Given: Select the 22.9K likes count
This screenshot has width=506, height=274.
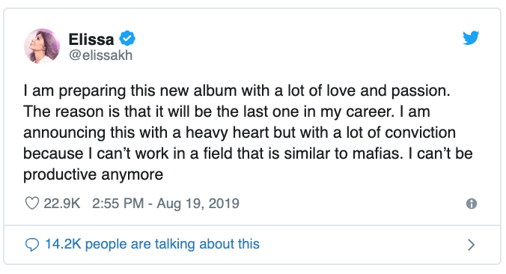Looking at the screenshot, I should (61, 204).
